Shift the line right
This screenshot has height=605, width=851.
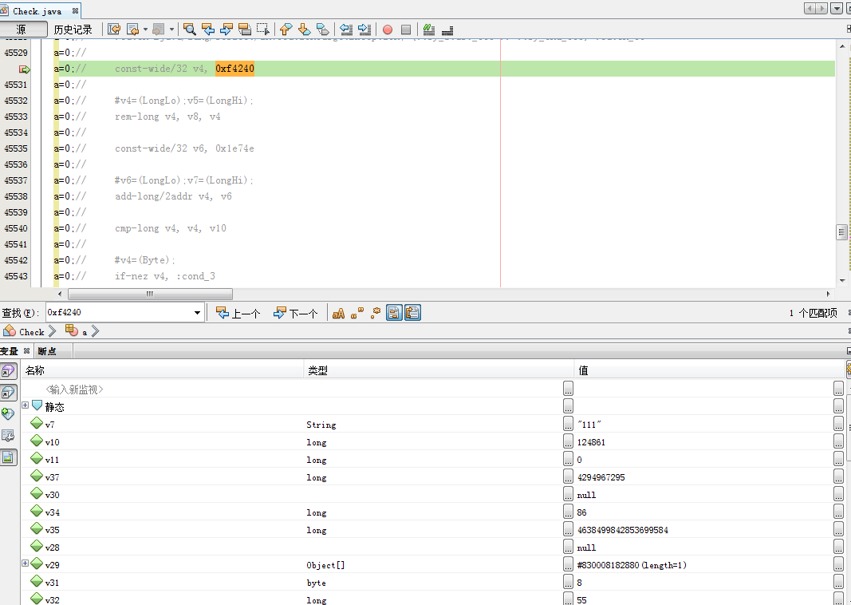point(364,30)
